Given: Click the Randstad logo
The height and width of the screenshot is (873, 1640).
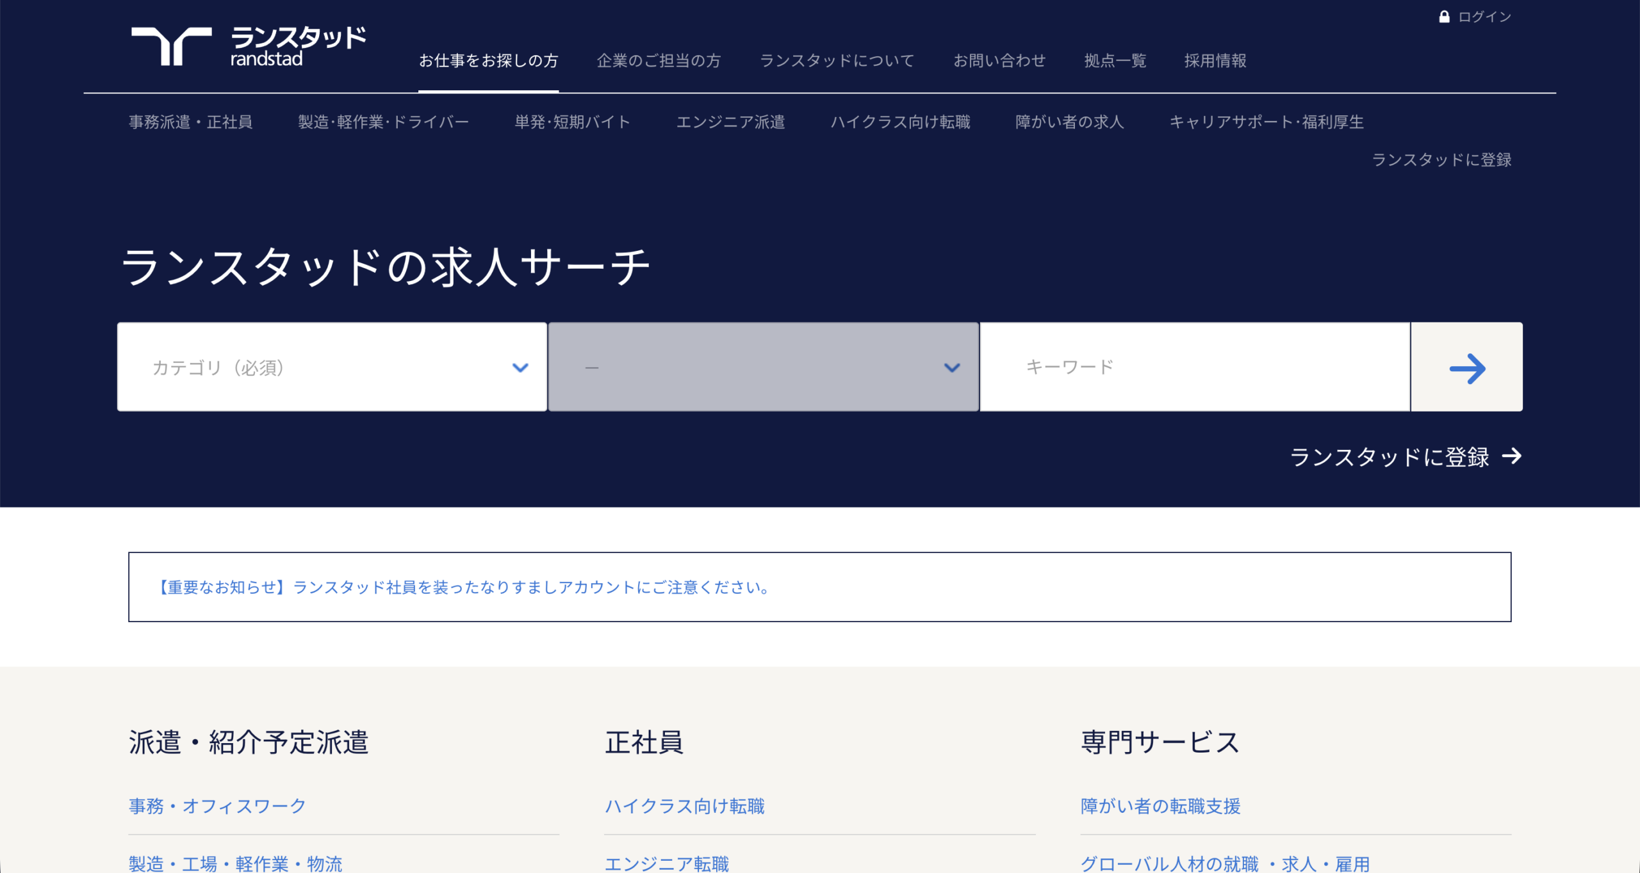Looking at the screenshot, I should (248, 46).
